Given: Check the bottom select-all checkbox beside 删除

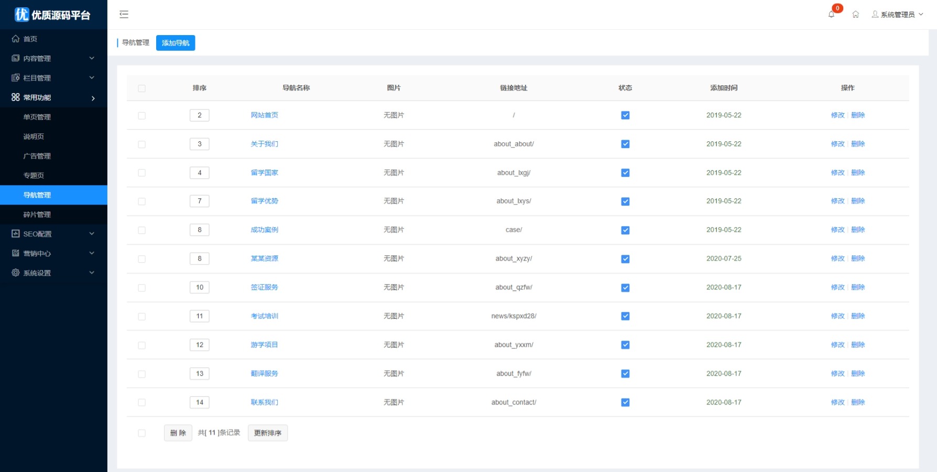Looking at the screenshot, I should 141,433.
